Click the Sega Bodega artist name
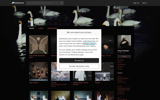This screenshot has height=100, width=160. [123, 51]
